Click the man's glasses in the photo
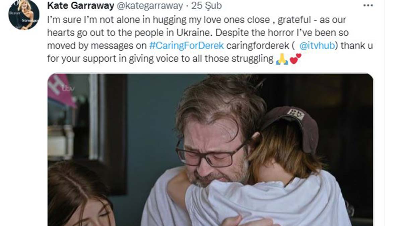Screen dimensions: 402x226 pyautogui.click(x=211, y=153)
